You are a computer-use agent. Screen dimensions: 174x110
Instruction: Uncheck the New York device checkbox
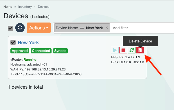(x=13, y=42)
